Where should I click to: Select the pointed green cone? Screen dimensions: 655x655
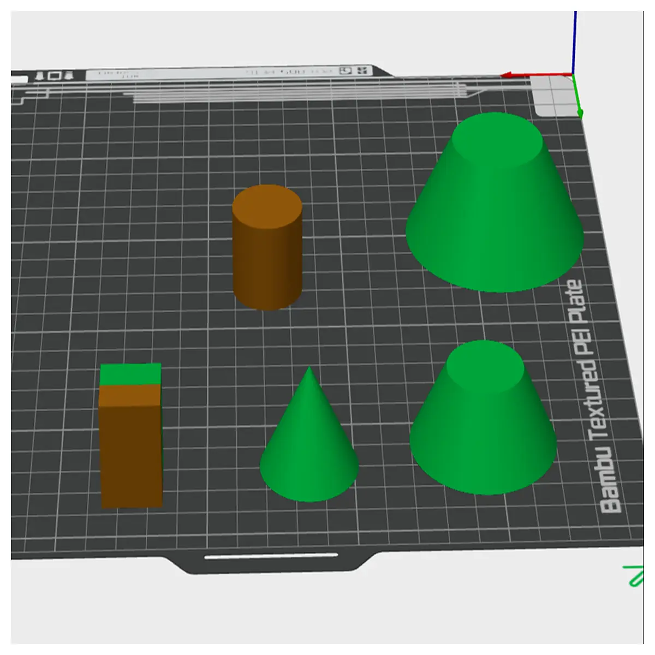coord(309,434)
